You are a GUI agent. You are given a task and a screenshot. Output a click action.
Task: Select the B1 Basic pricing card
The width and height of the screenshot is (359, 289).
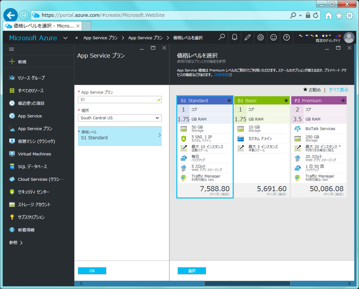tap(262, 147)
